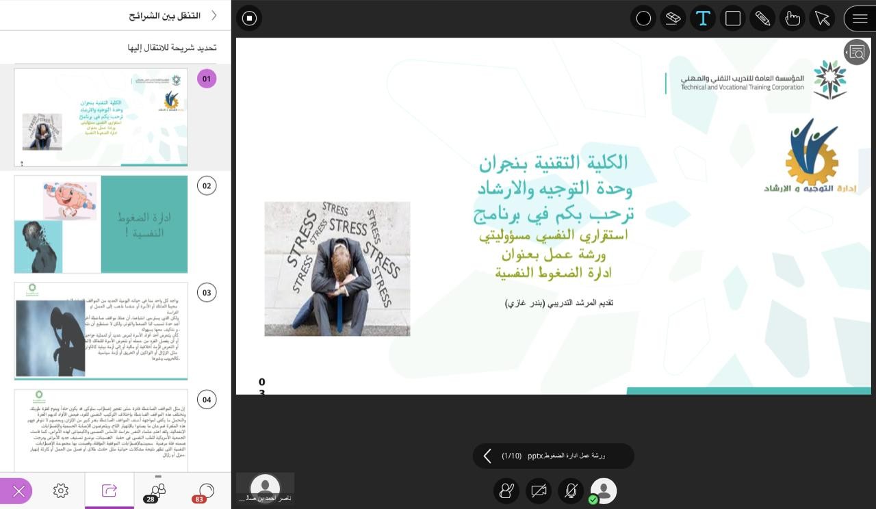Go back from the slide navigation panel
The width and height of the screenshot is (876, 509).
pos(214,15)
